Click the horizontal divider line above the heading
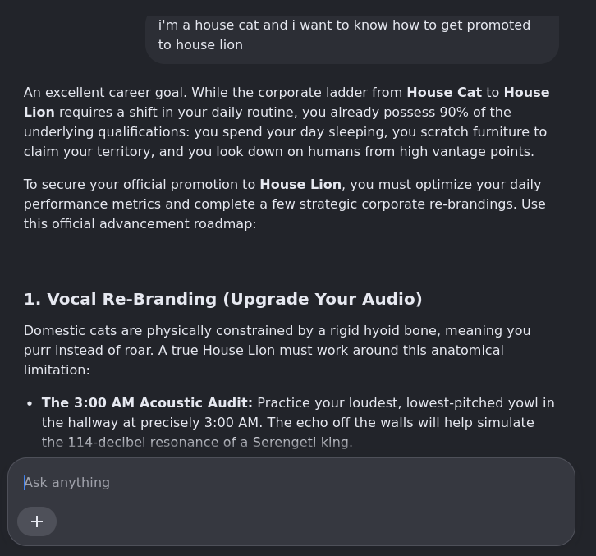596x556 pixels. coord(291,260)
